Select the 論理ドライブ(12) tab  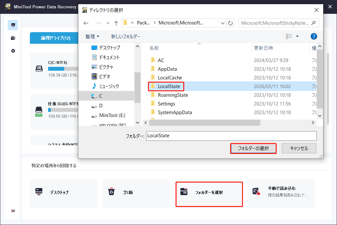(x=54, y=38)
